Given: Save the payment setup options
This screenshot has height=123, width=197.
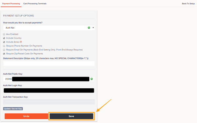Looking at the screenshot, I should point(71,116).
